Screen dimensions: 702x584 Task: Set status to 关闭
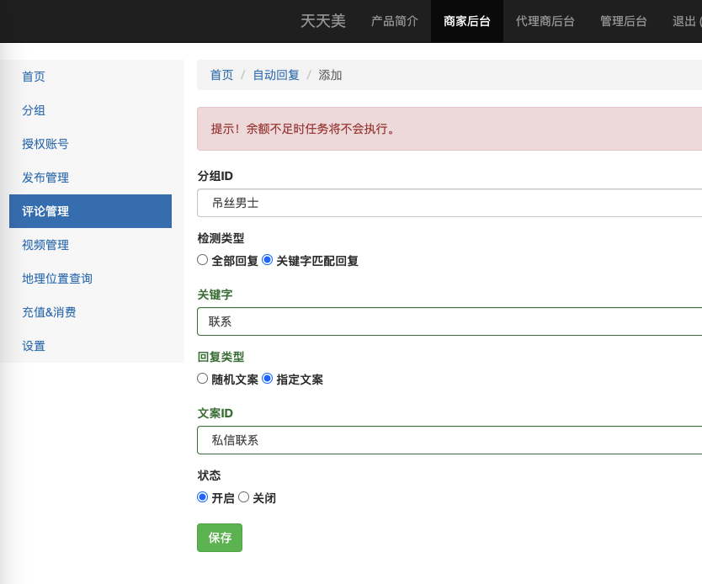pyautogui.click(x=244, y=497)
